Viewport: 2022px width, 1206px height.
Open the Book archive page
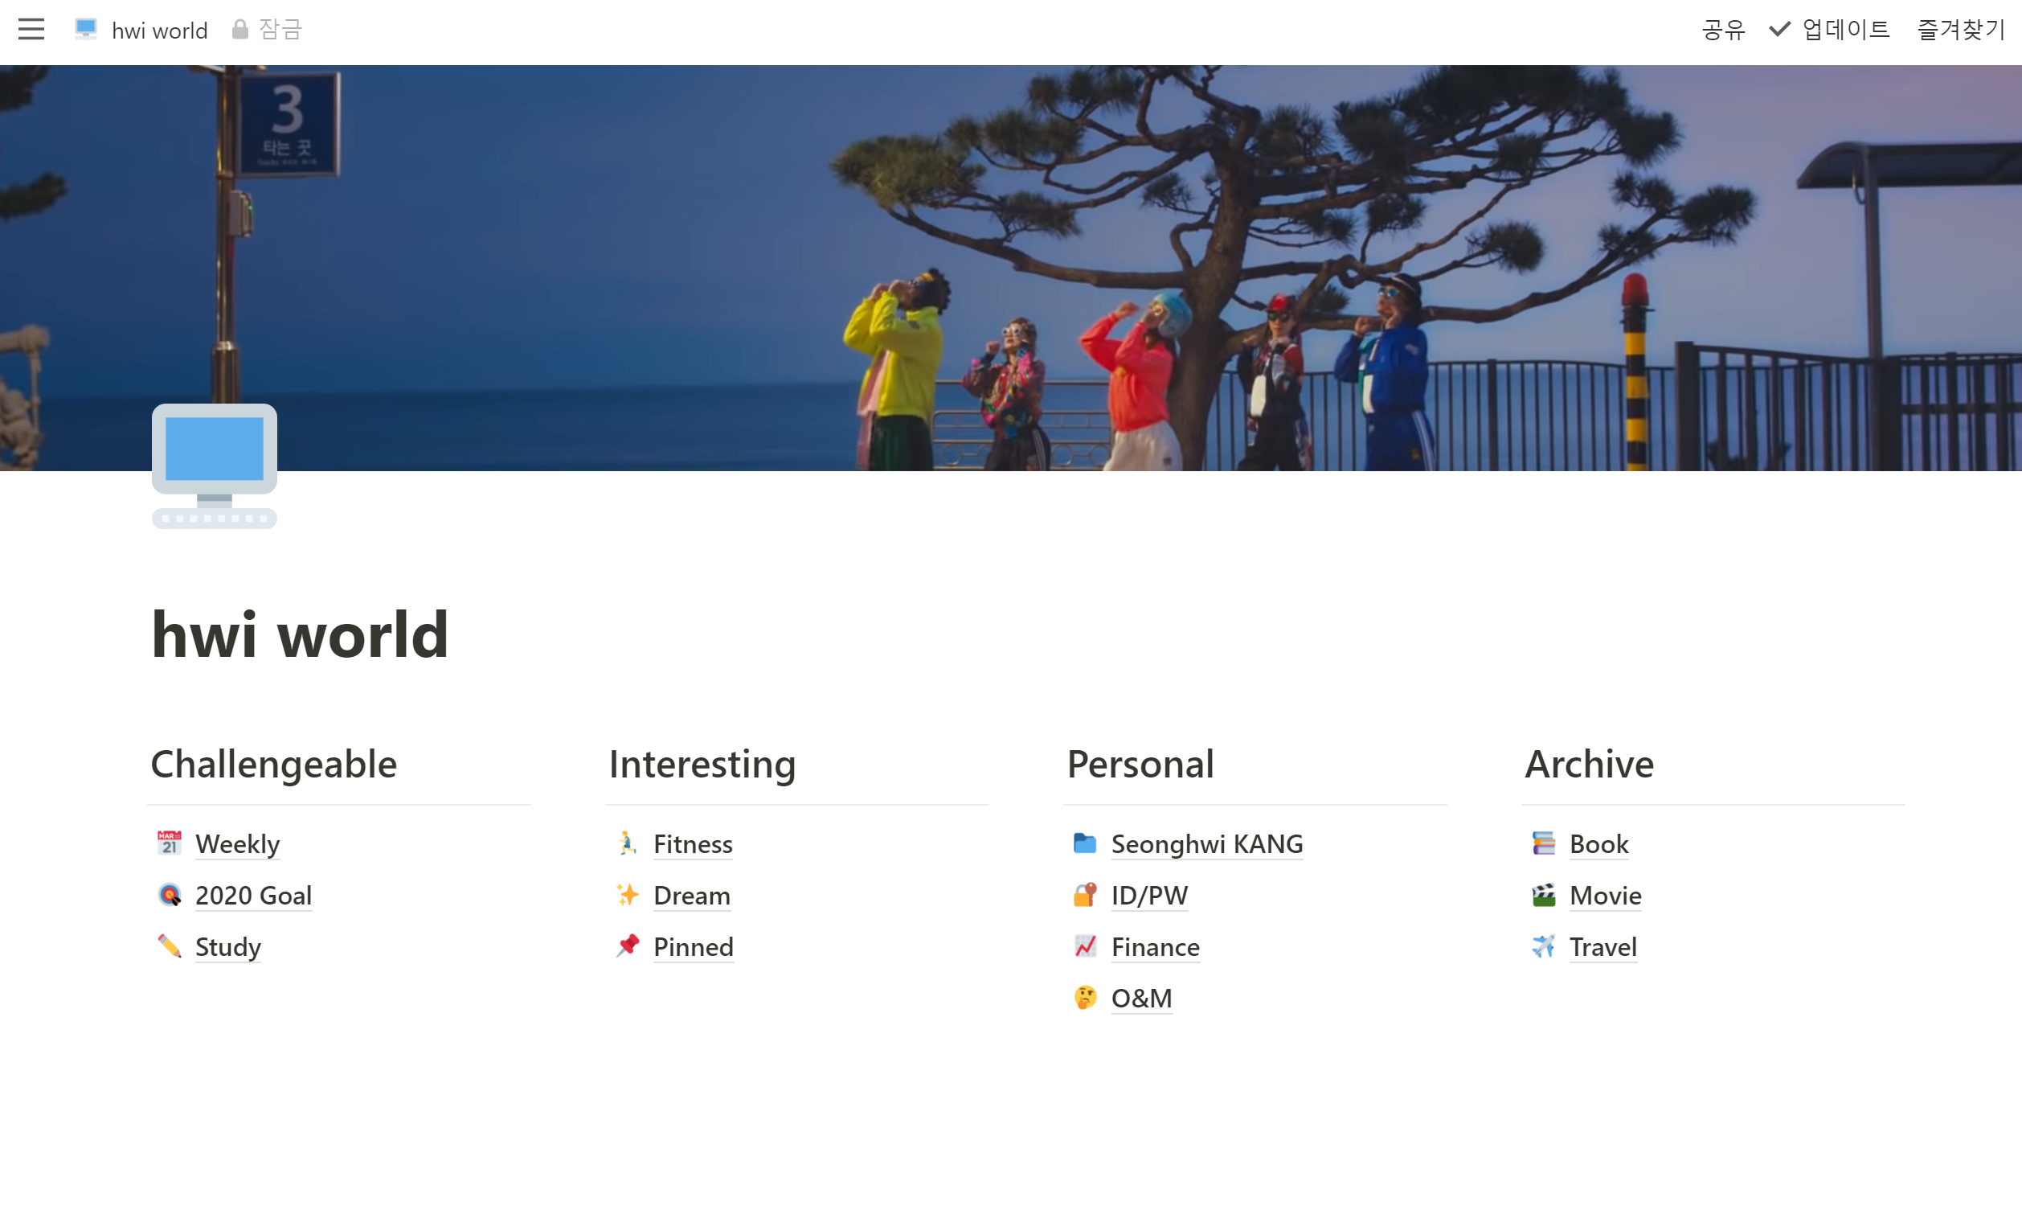1599,843
